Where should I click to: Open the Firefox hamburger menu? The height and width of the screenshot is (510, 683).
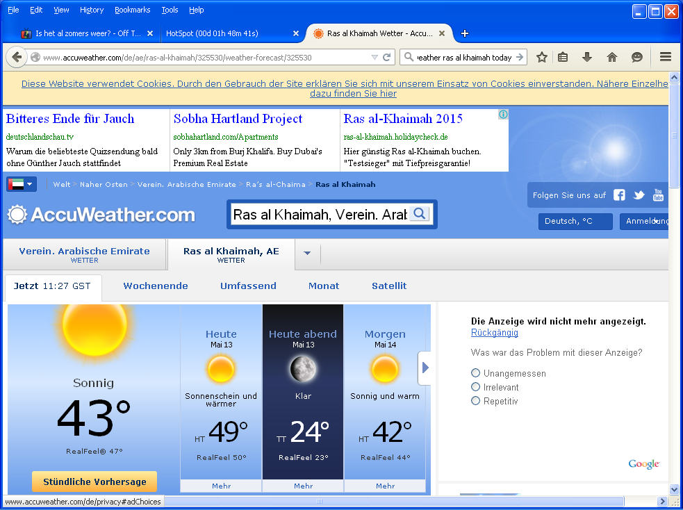[665, 57]
